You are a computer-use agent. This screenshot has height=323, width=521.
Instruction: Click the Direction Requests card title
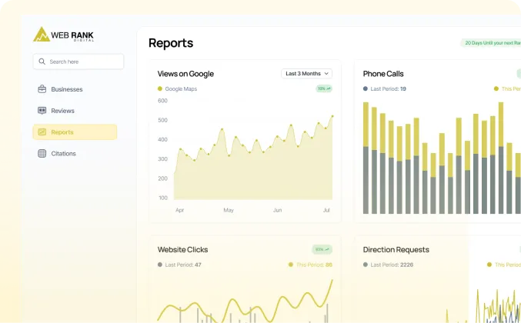click(396, 249)
